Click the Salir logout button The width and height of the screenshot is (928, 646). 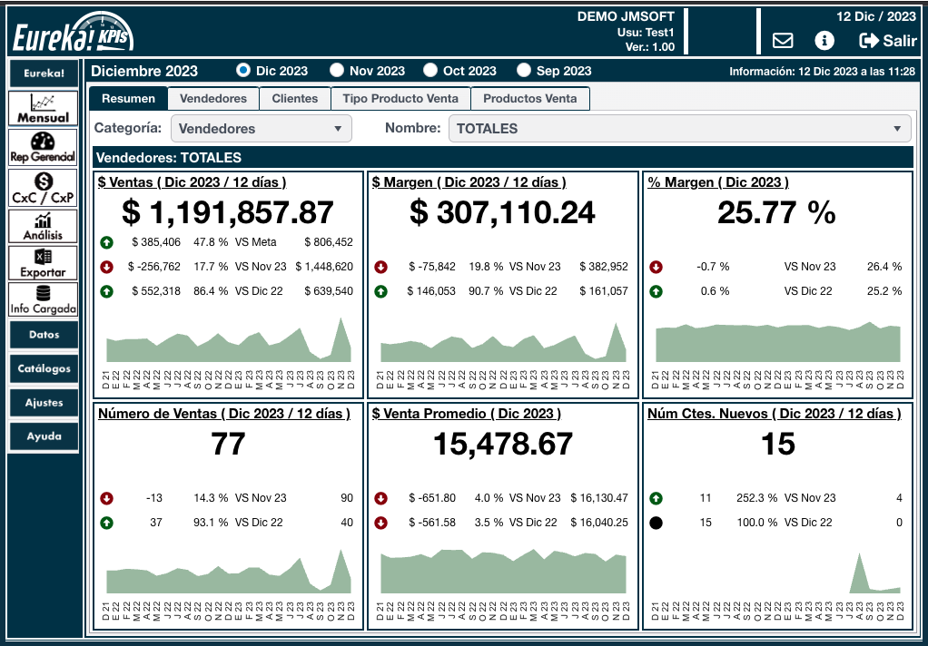click(887, 41)
